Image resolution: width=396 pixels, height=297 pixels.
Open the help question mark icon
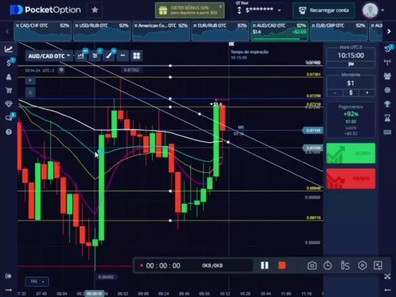pos(9,132)
